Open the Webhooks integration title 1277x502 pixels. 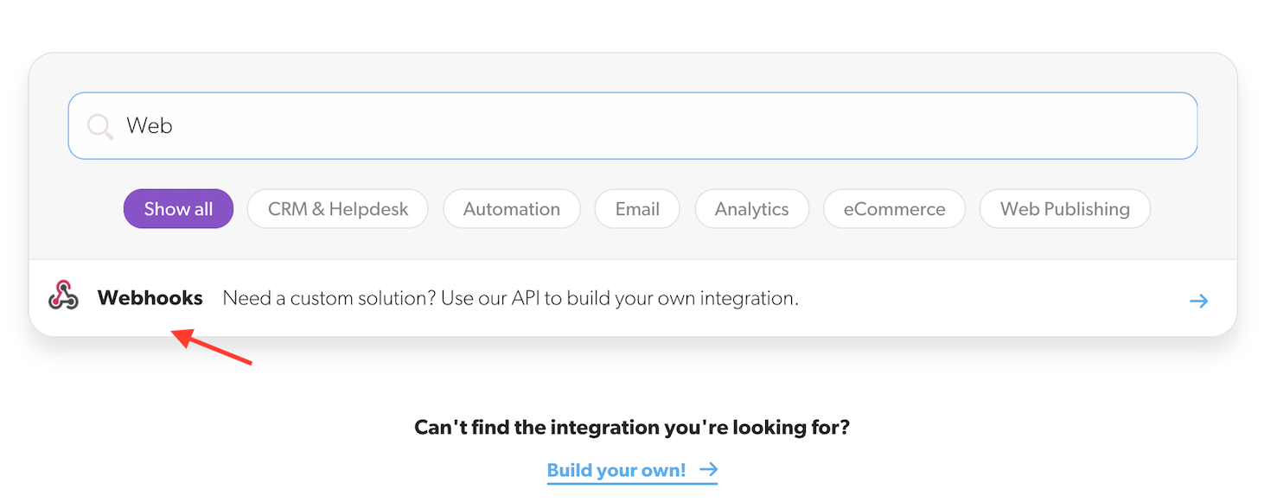tap(150, 298)
